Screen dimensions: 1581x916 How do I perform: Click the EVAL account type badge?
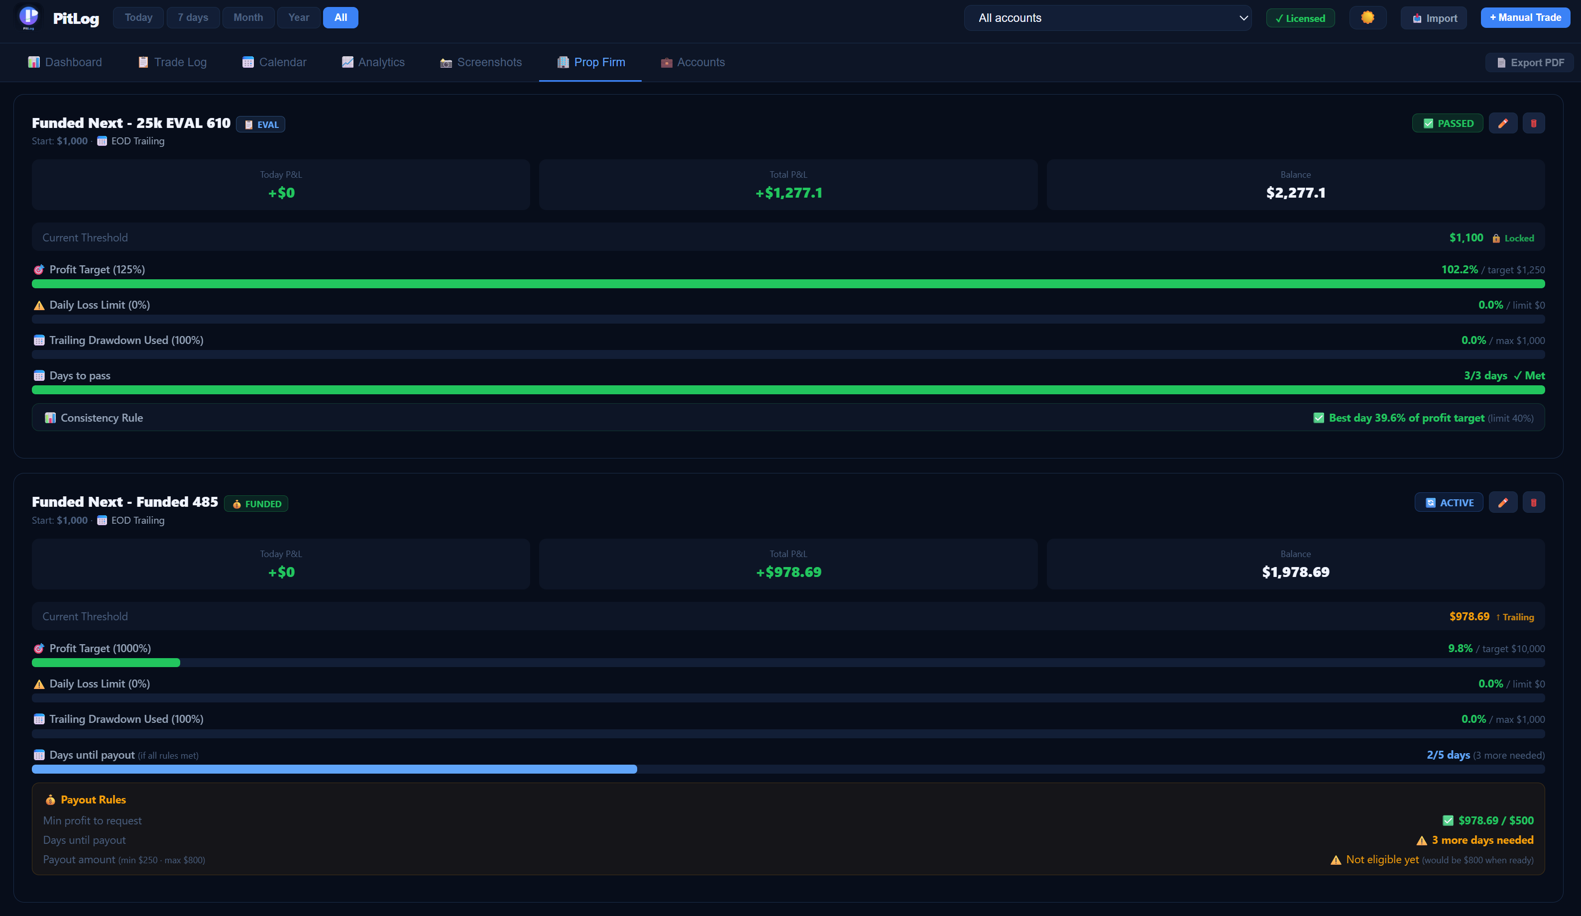tap(261, 125)
